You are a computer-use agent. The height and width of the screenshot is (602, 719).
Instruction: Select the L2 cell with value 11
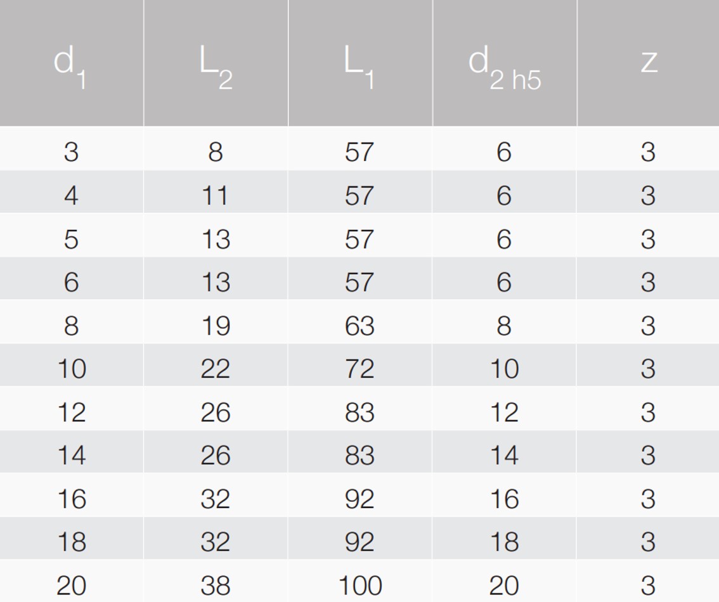216,195
